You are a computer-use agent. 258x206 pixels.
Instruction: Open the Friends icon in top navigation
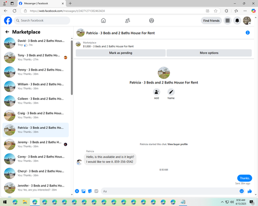pyautogui.click(x=127, y=21)
